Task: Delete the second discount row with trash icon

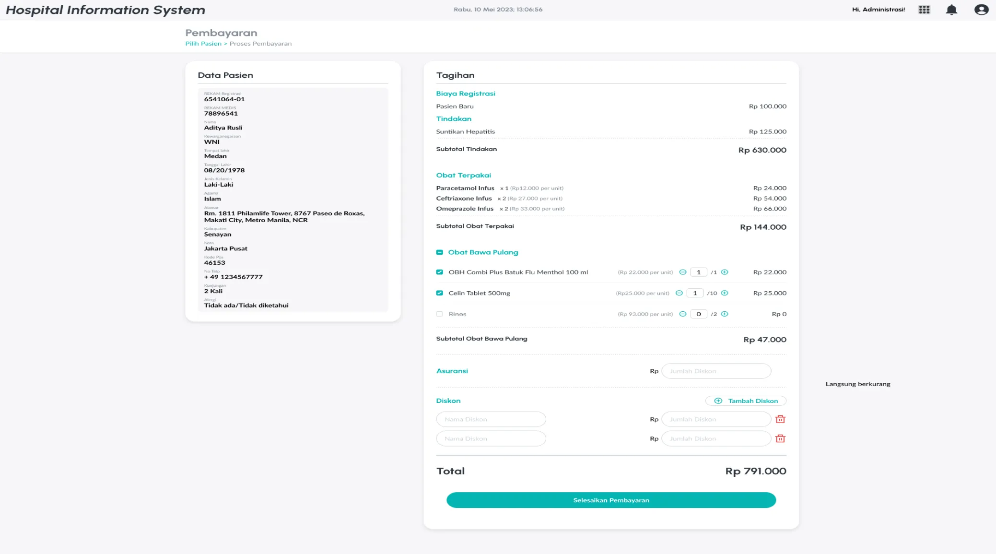Action: point(780,438)
